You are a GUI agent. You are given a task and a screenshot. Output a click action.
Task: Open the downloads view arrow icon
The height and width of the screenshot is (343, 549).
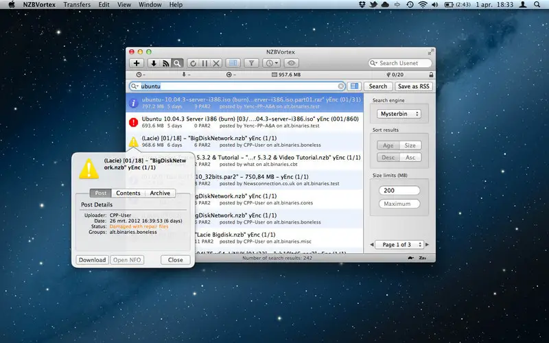(x=153, y=63)
